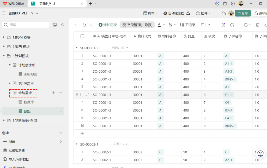Collapse the sidebar with double chevron
This screenshot has height=168, width=267.
click(63, 25)
